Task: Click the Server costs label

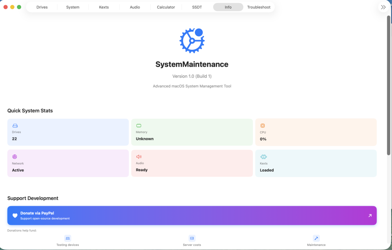Action: coord(192,245)
